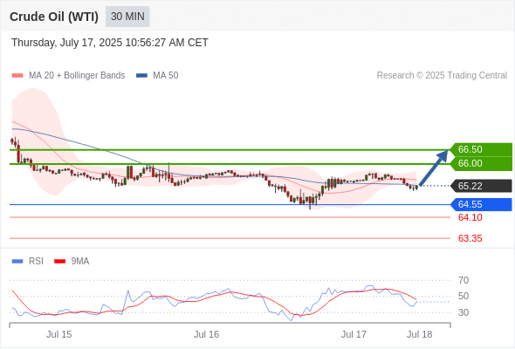Click the Jul 16 date axis label

coord(206,334)
